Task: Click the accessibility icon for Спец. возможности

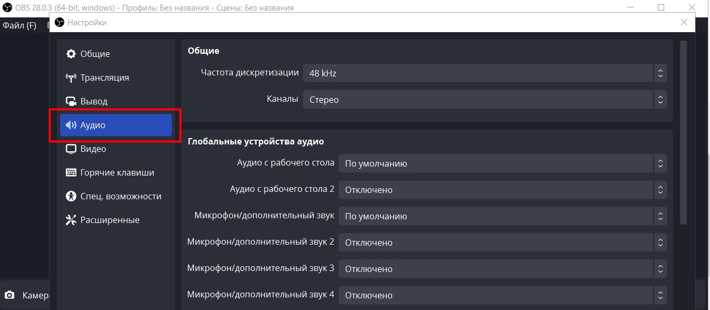Action: [x=71, y=197]
